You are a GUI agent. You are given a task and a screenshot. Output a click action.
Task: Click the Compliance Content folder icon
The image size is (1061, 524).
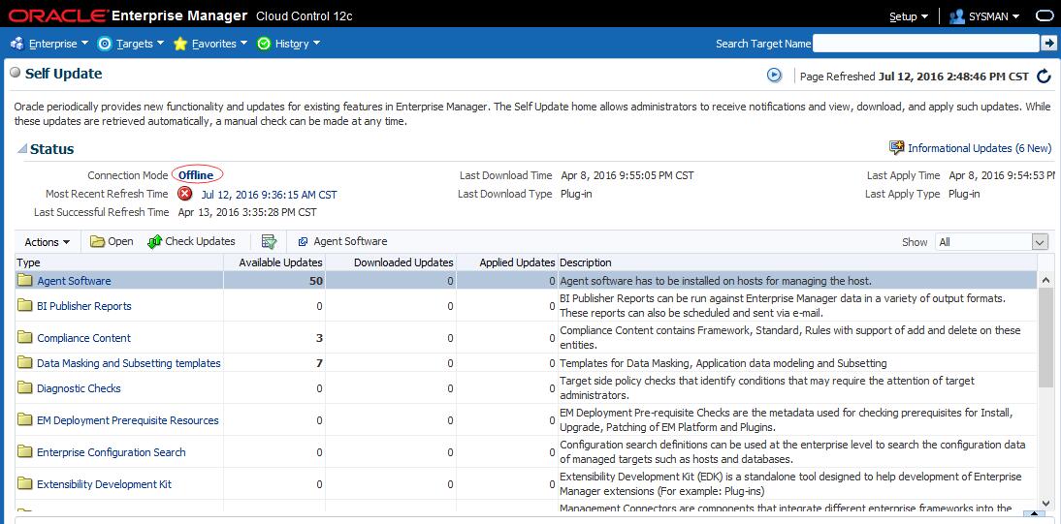coord(25,337)
